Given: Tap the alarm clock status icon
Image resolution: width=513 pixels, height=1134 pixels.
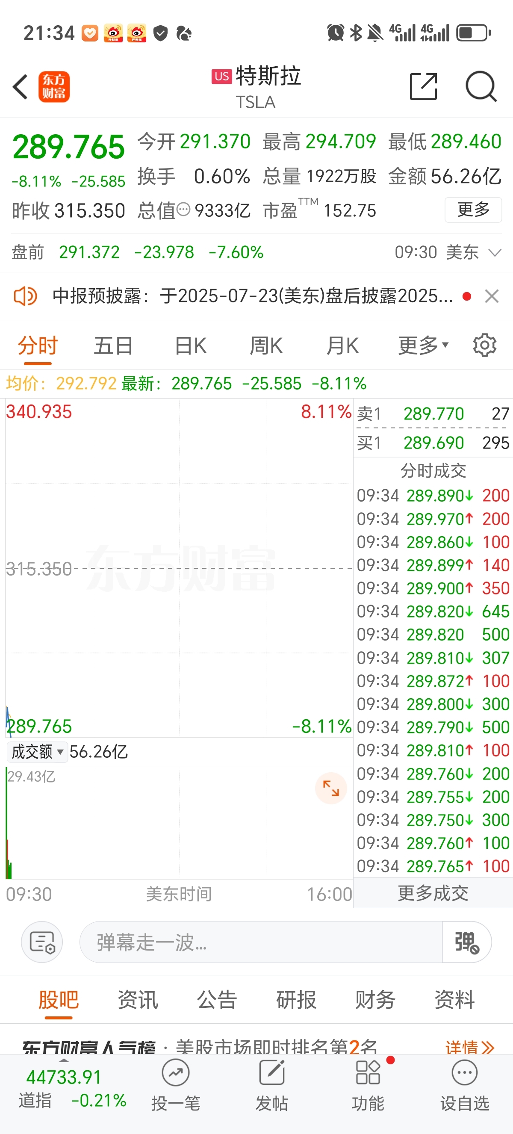Looking at the screenshot, I should point(335,33).
